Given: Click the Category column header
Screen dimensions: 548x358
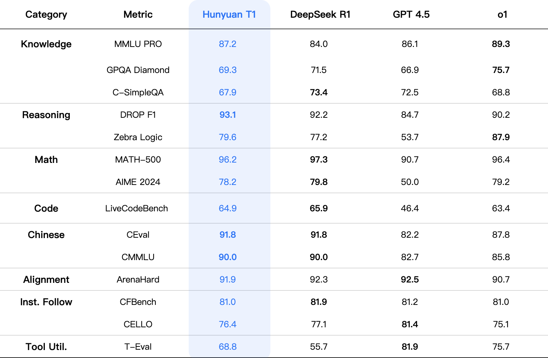Looking at the screenshot, I should [46, 14].
